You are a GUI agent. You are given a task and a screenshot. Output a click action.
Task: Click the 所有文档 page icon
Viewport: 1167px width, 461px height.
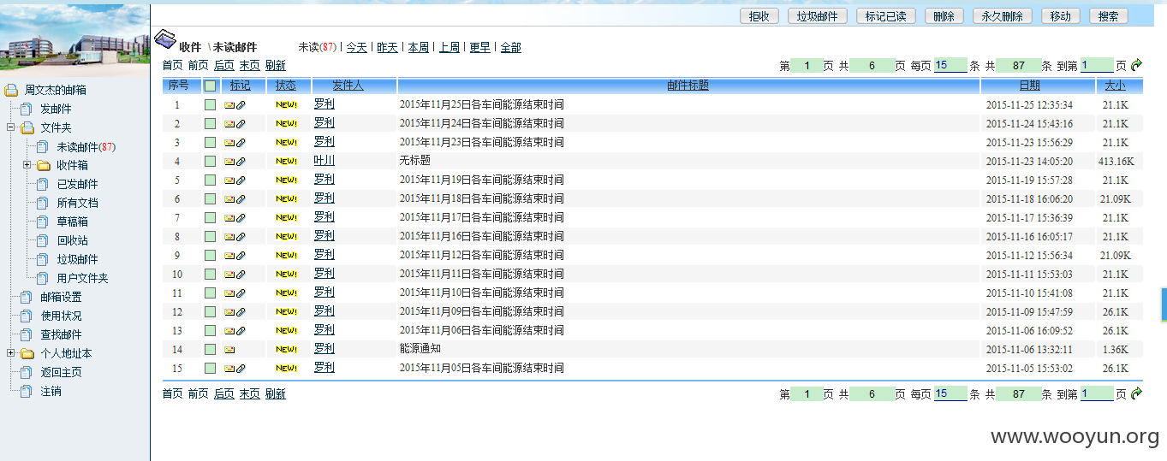point(42,203)
